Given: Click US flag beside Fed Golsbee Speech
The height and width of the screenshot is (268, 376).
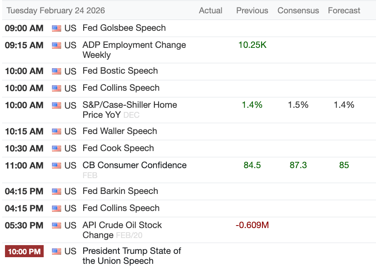Looking at the screenshot, I should (57, 29).
